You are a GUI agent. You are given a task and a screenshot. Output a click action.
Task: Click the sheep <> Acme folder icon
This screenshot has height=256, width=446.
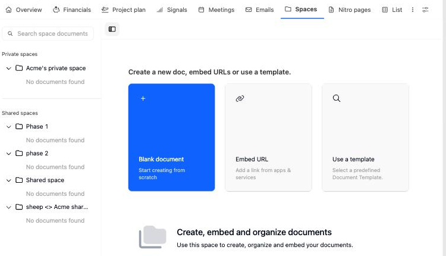coord(19,207)
